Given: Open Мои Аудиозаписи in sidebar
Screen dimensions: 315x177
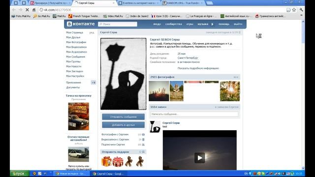Looking at the screenshot, I should click(77, 52).
